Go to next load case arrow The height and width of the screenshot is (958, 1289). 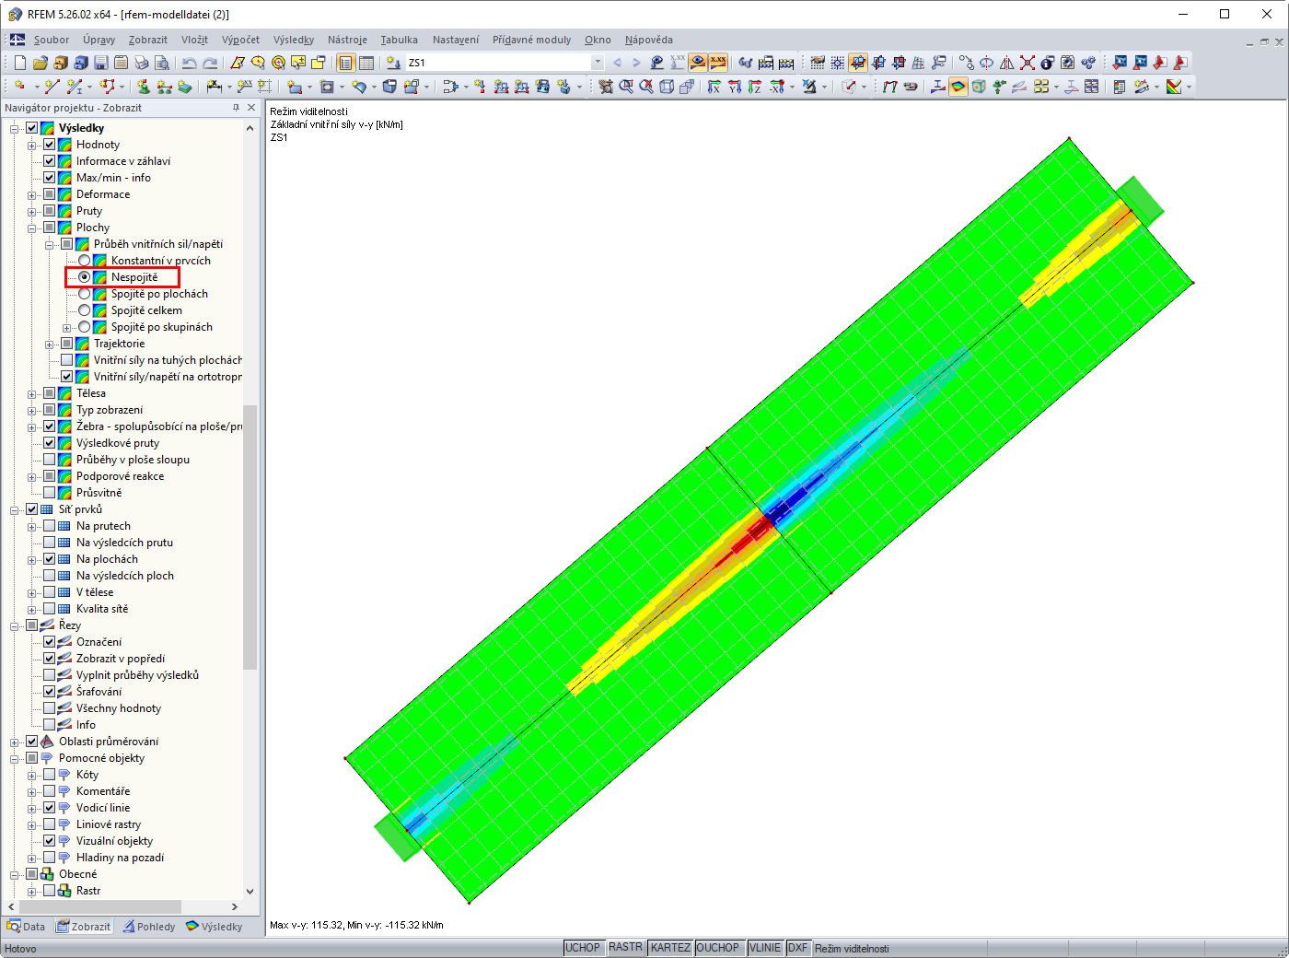point(636,63)
